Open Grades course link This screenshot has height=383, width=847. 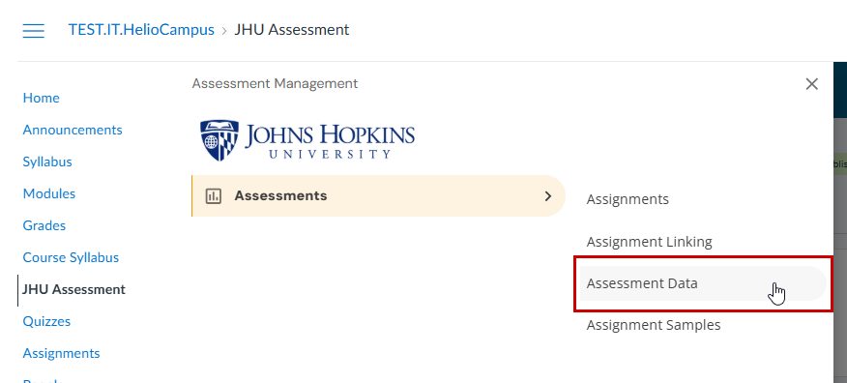click(x=44, y=225)
